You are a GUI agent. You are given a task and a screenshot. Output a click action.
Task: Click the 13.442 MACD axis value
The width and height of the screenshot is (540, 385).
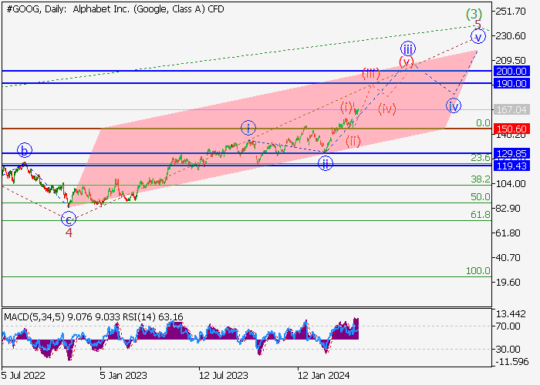click(511, 314)
